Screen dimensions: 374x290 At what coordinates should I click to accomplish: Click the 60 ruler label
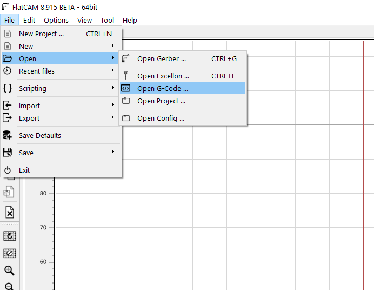pyautogui.click(x=43, y=262)
